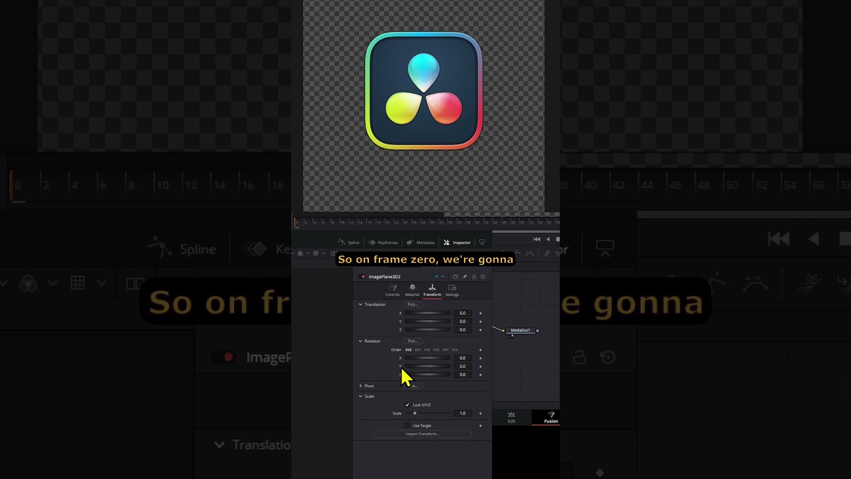This screenshot has width=851, height=479.
Task: Click the Scale slider handle
Action: click(x=415, y=413)
